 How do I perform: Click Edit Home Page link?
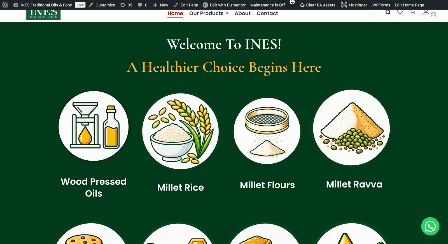tap(409, 5)
